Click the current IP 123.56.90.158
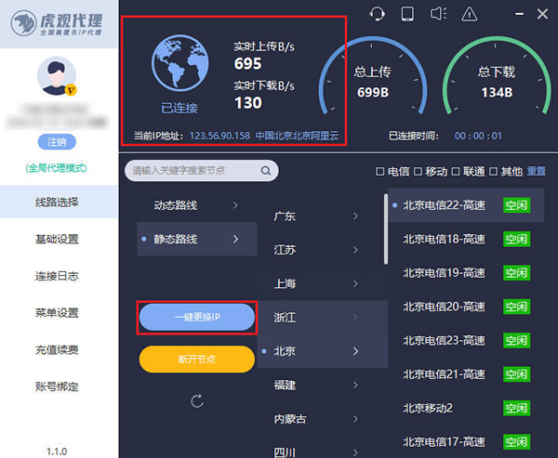This screenshot has height=458, width=558. click(219, 136)
